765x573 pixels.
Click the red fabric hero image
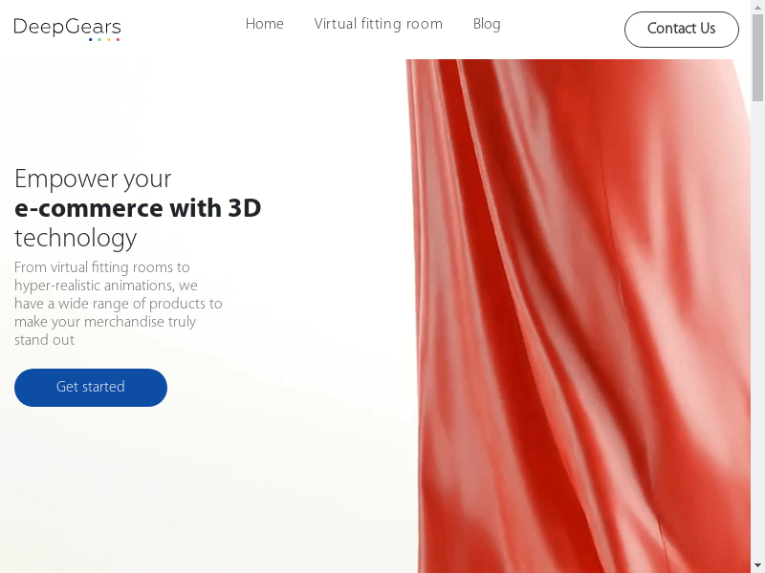click(x=579, y=316)
